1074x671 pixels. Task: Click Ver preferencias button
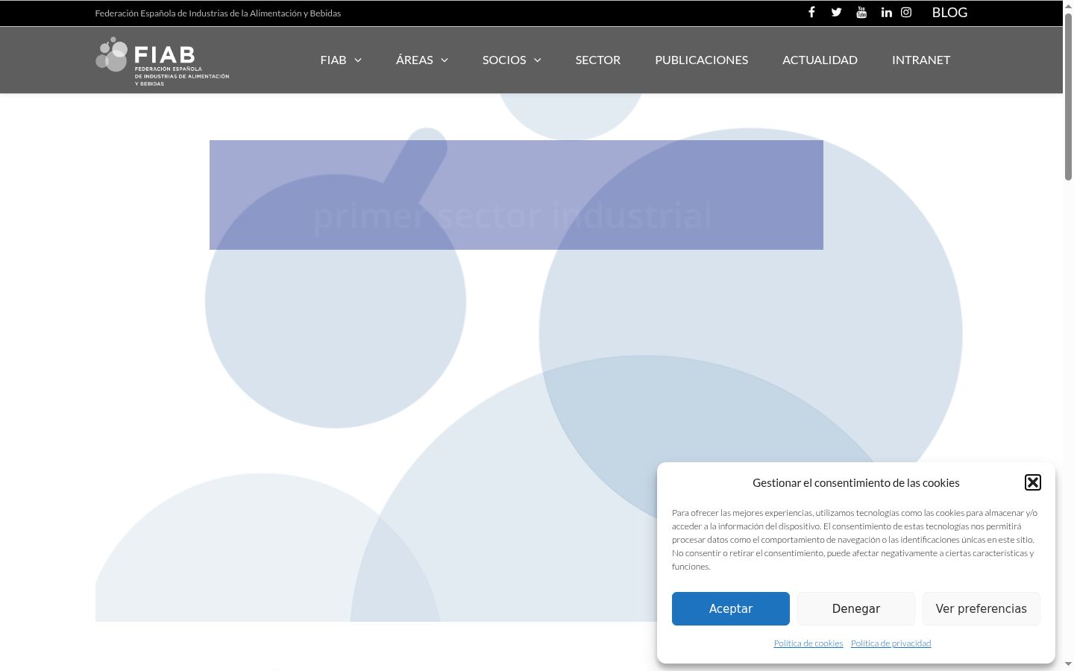(x=982, y=608)
